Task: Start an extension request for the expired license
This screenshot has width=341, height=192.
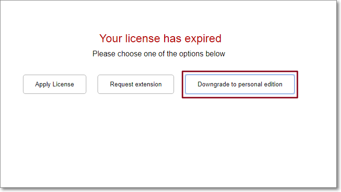Action: tap(136, 84)
